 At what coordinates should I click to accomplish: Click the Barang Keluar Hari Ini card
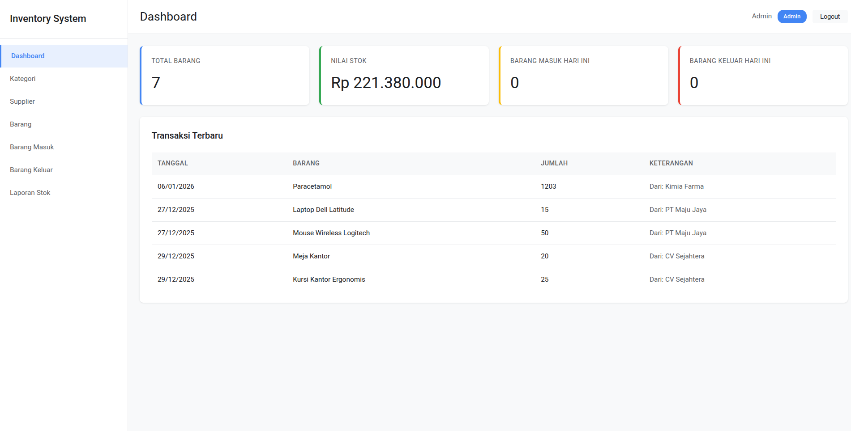click(763, 76)
